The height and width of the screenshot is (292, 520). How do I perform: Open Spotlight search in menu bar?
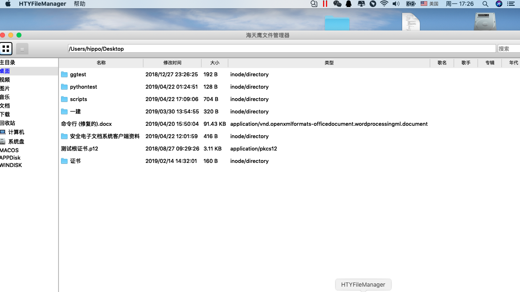click(x=485, y=4)
